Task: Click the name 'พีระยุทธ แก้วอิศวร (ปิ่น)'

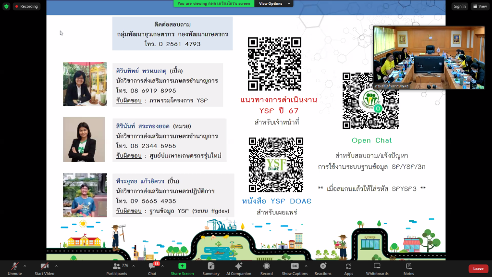Action: coord(148,181)
